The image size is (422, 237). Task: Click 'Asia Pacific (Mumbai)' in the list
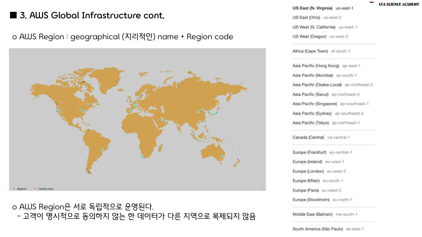coord(313,75)
